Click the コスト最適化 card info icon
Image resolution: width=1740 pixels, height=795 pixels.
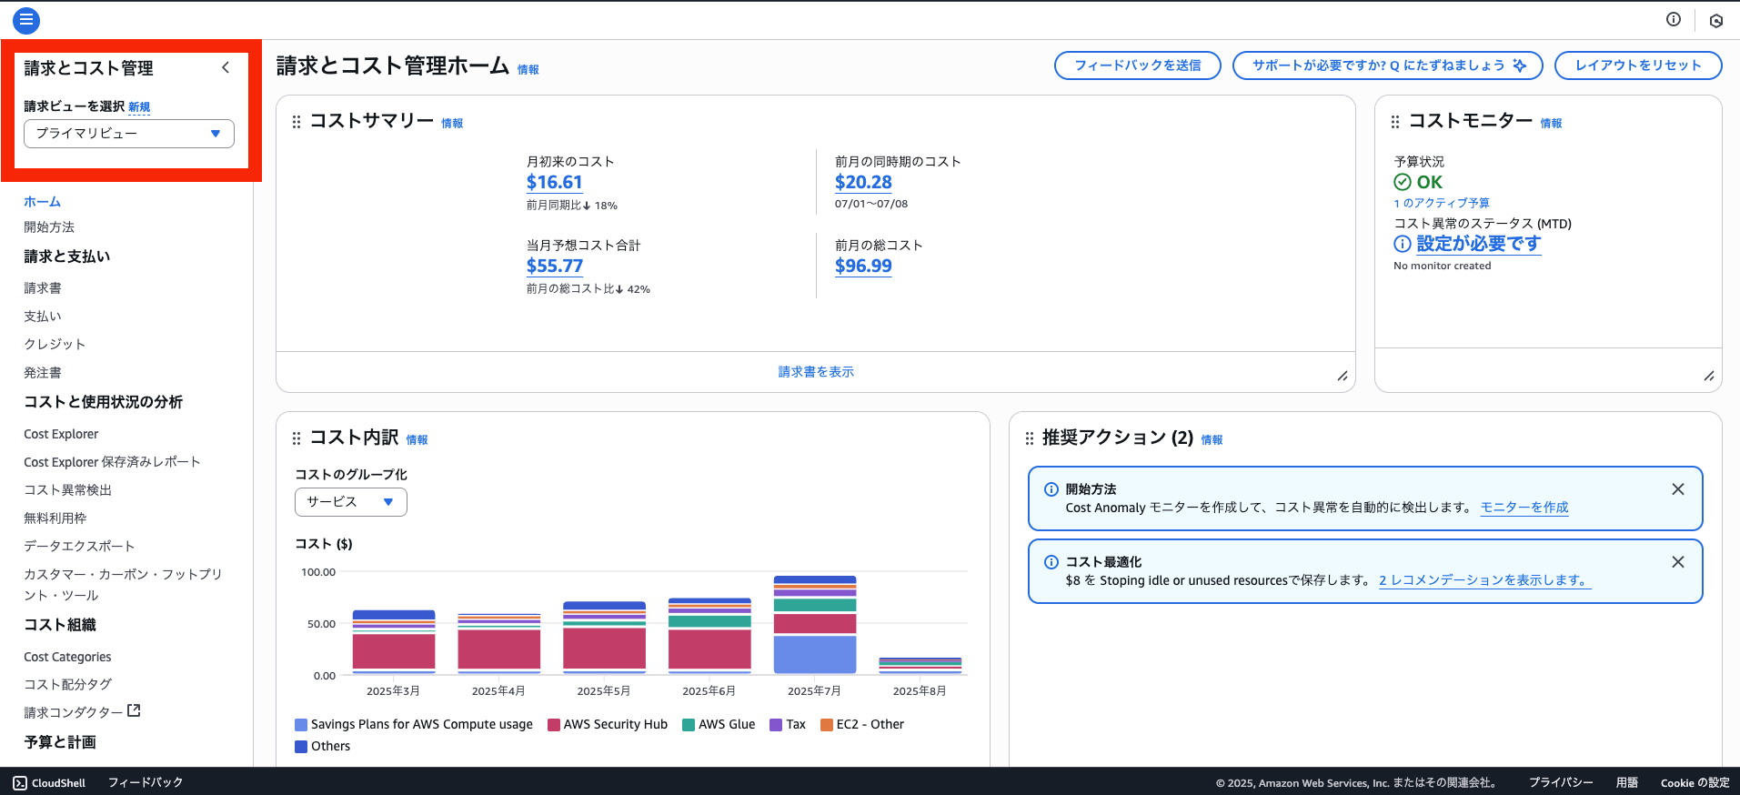click(x=1051, y=562)
